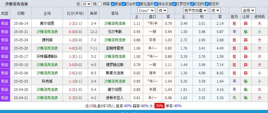Click the 德利城 home team link
Image resolution: width=268 pixels, height=113 pixels.
[x=47, y=40]
